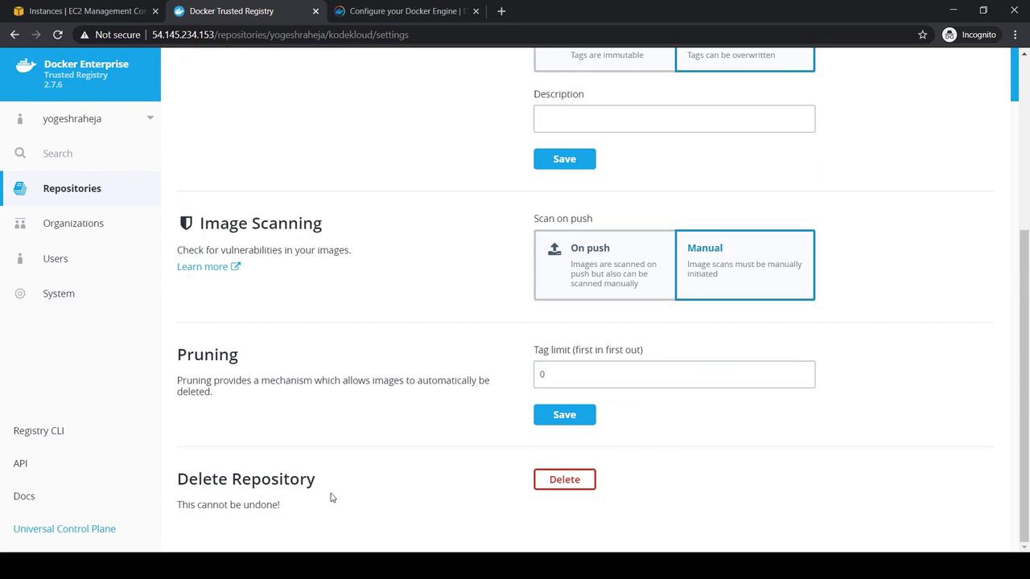This screenshot has height=579, width=1030.
Task: Click the Docker whale logo icon
Action: point(26,66)
